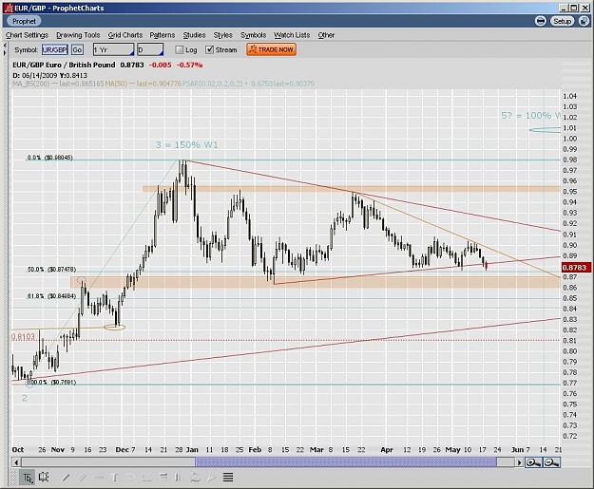
Task: Click the Symbol input field
Action: point(55,49)
